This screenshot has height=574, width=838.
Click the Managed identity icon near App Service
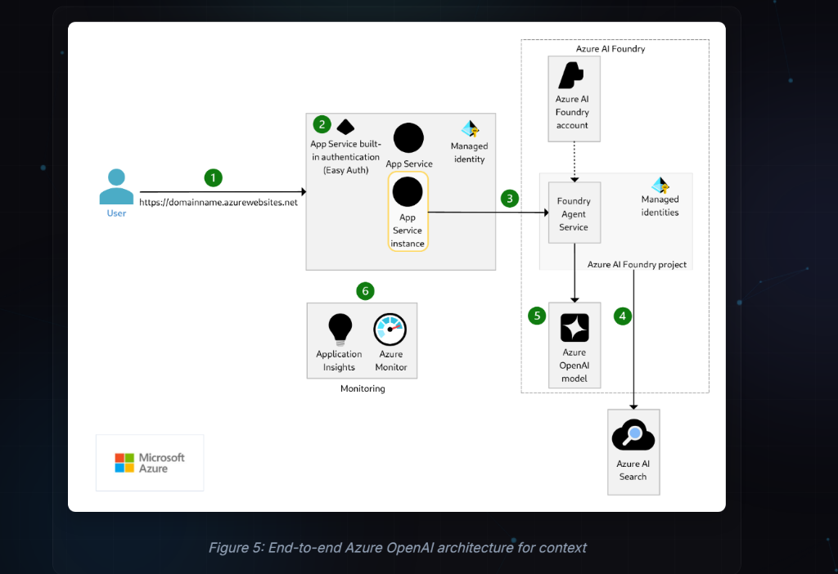click(468, 129)
